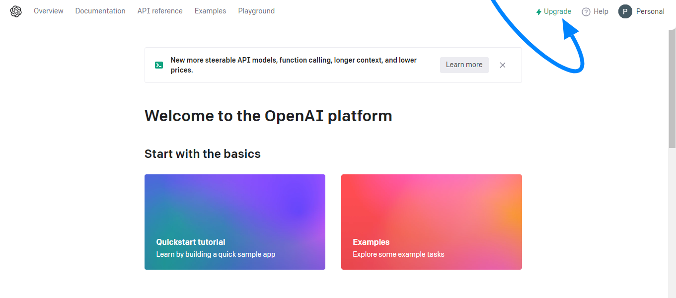The height and width of the screenshot is (298, 676).
Task: Click the Upgrade lightning bolt icon
Action: pos(539,12)
